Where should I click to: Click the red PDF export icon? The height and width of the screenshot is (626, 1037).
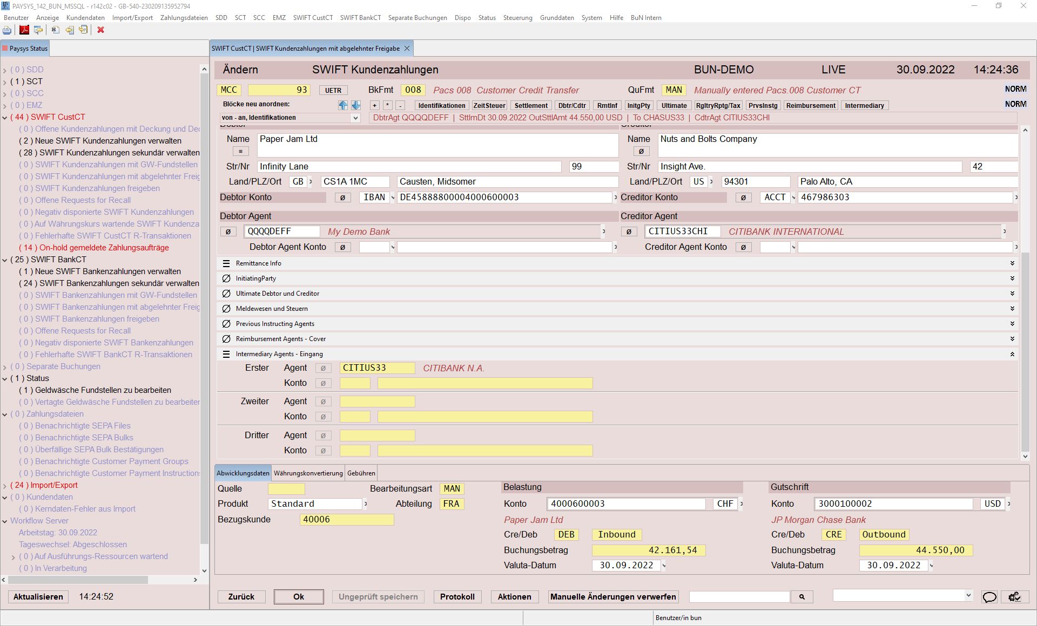point(24,30)
